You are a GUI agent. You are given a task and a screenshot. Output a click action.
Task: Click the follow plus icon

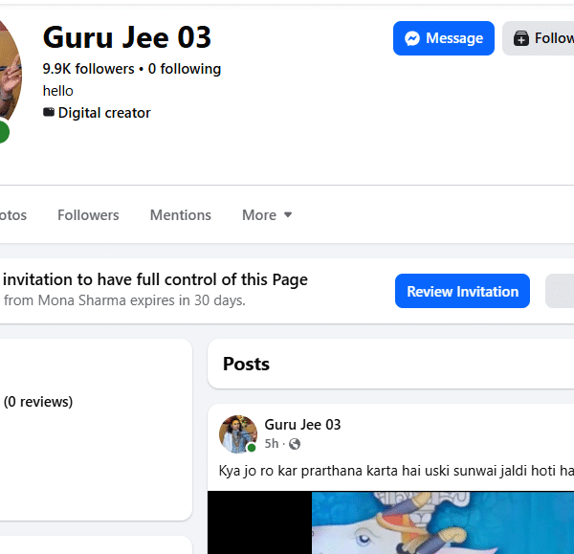tap(521, 38)
